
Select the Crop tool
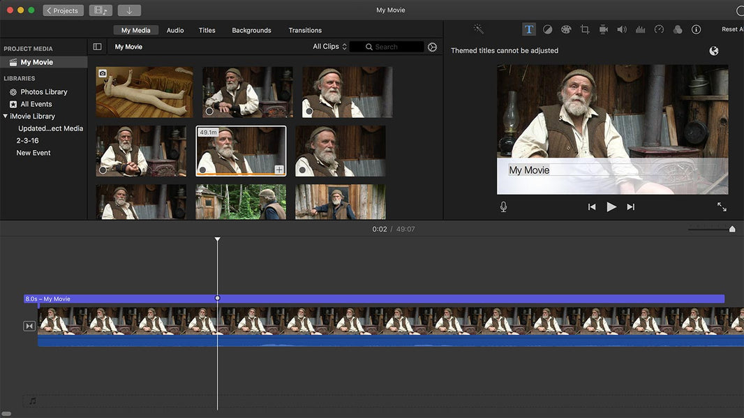[585, 29]
